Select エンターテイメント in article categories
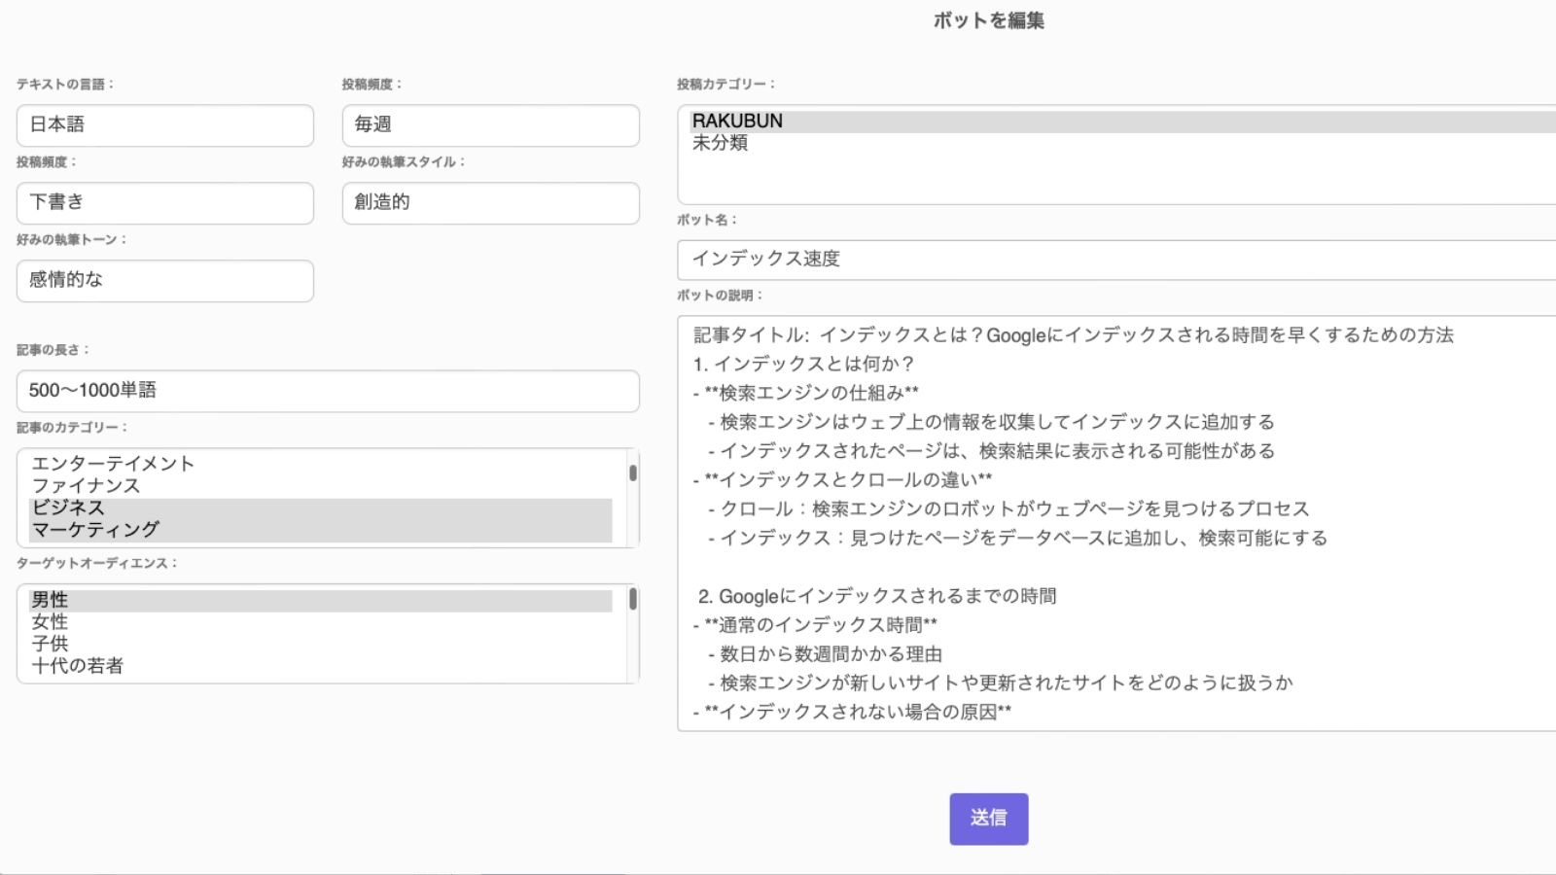1556x875 pixels. [113, 464]
